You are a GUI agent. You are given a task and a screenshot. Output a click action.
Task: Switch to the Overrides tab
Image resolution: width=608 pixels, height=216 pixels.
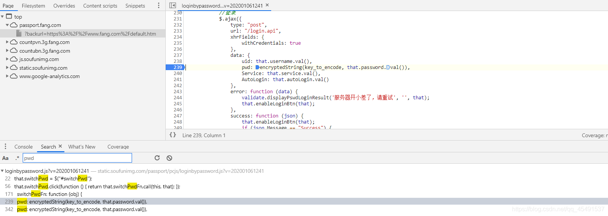click(x=64, y=6)
